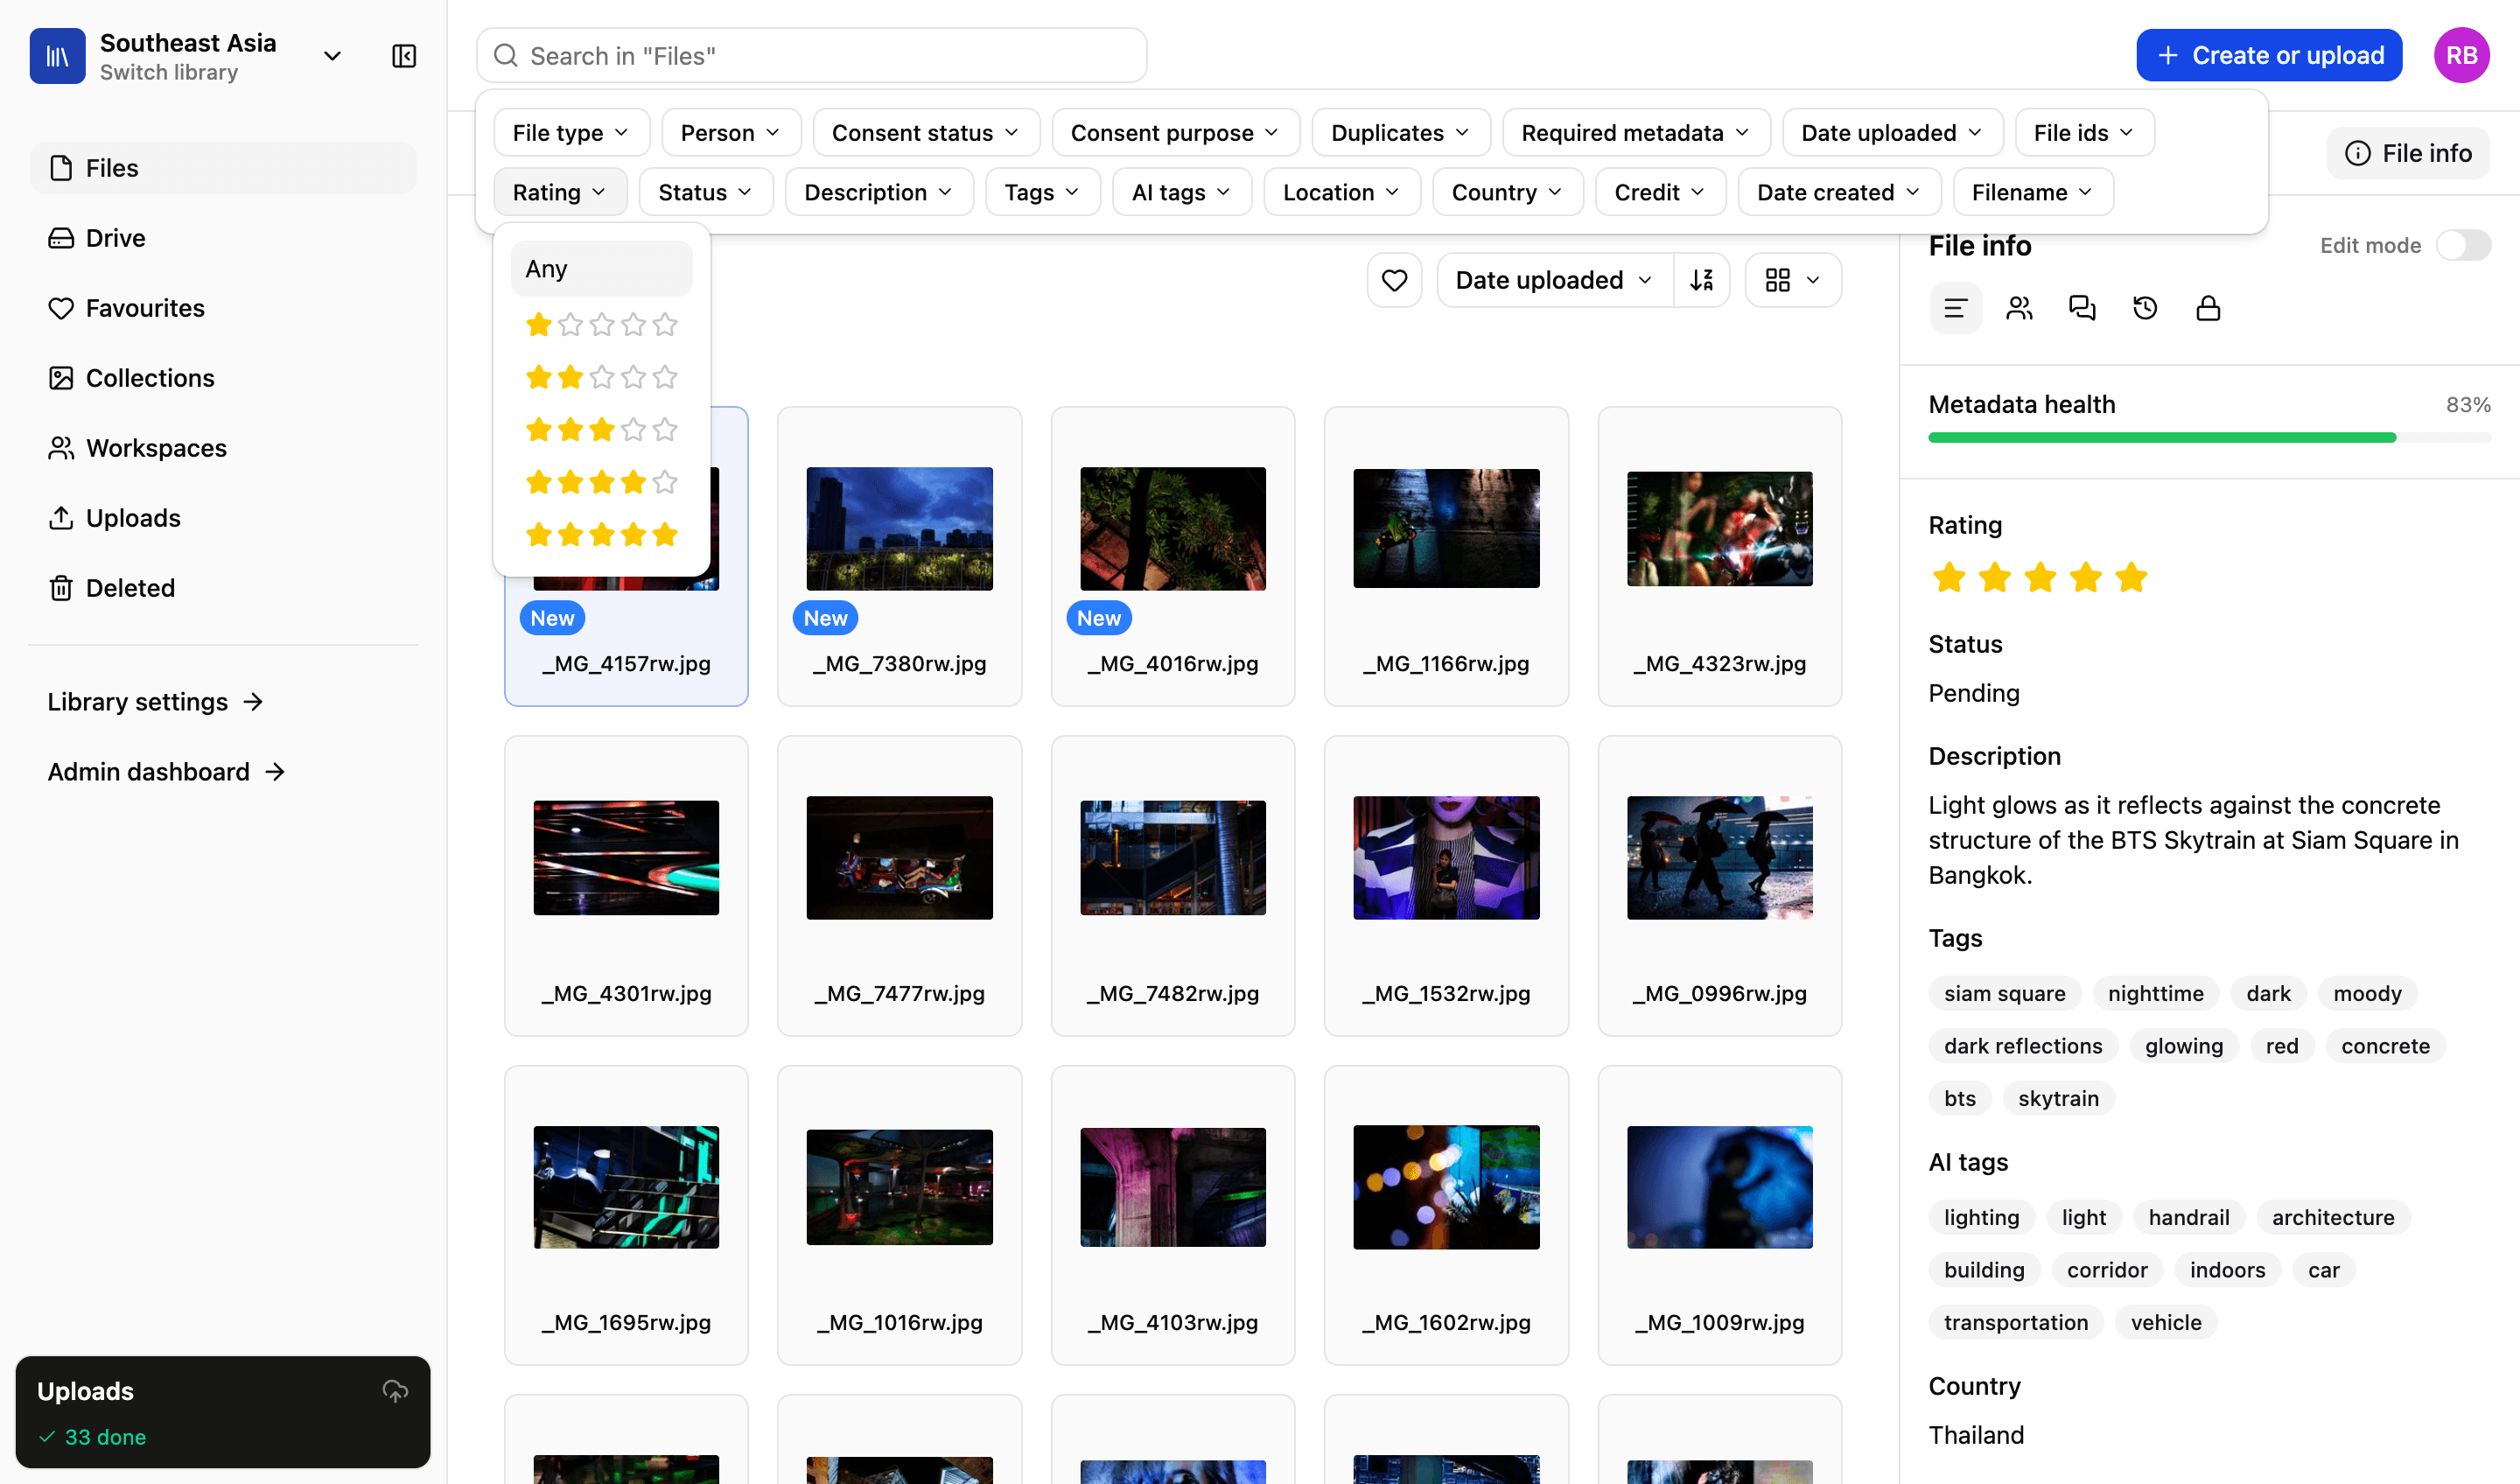Filter by two-star rating
This screenshot has height=1484, width=2520.
click(601, 378)
